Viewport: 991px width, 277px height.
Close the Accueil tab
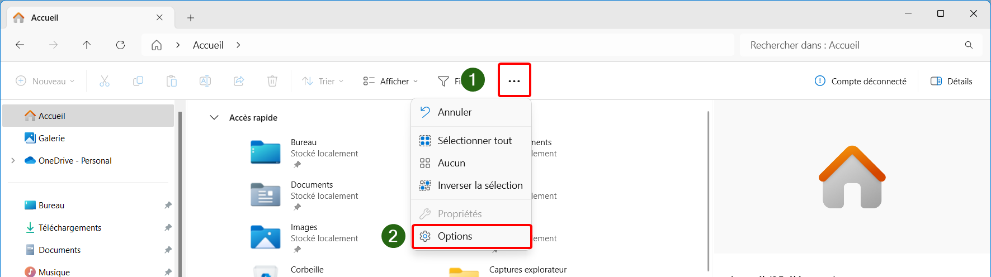pos(159,17)
